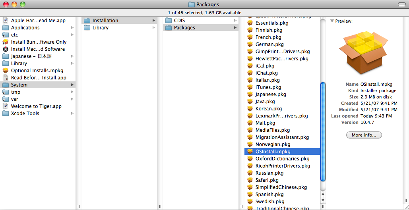Click the Packages window title
Viewport: 409px width, 210px height.
click(x=207, y=4)
